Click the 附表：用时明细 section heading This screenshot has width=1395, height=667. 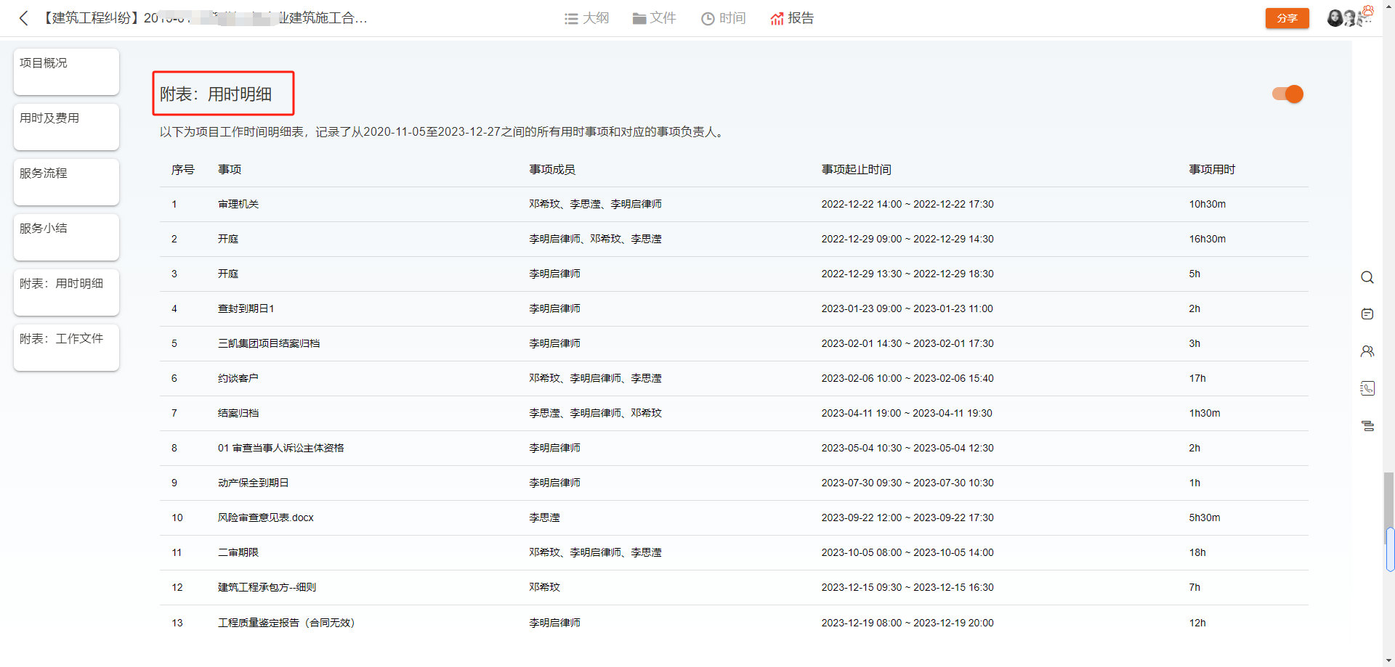coord(216,94)
